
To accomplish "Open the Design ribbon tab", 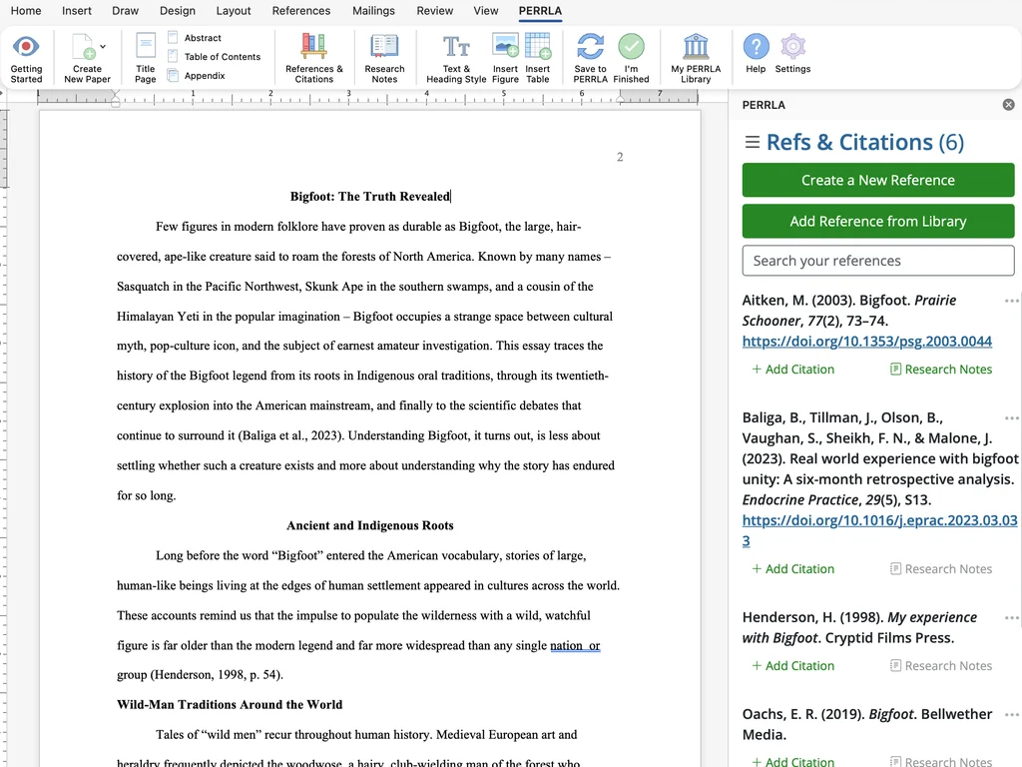I will point(178,10).
